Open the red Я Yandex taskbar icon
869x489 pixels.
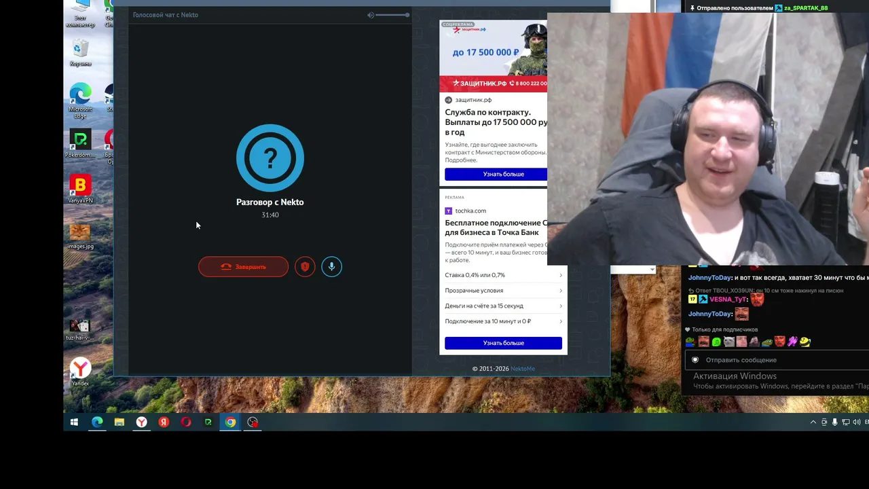(164, 422)
